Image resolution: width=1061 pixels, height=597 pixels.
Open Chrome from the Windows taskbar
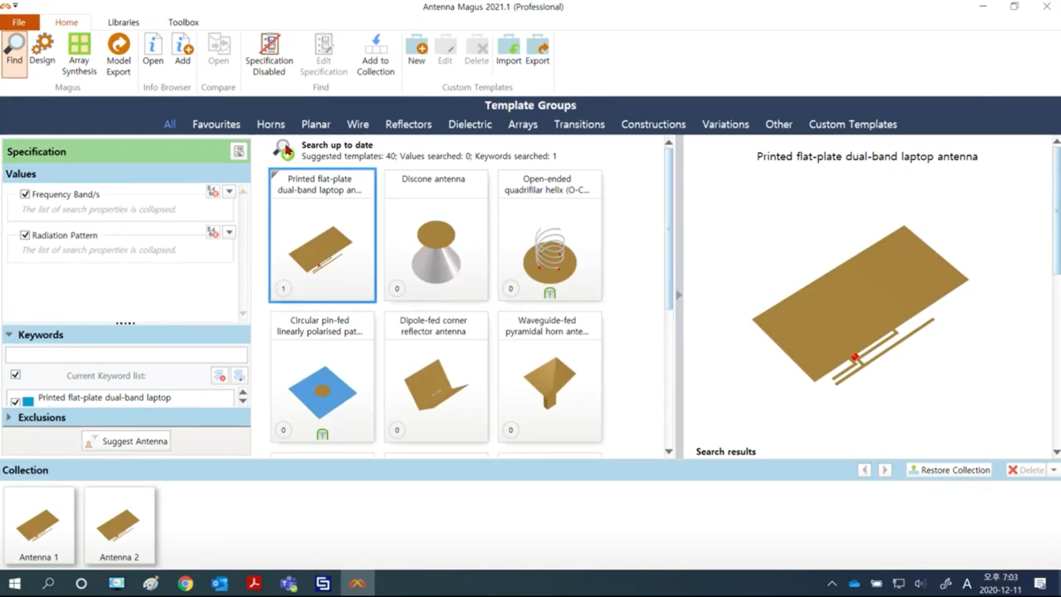(185, 584)
